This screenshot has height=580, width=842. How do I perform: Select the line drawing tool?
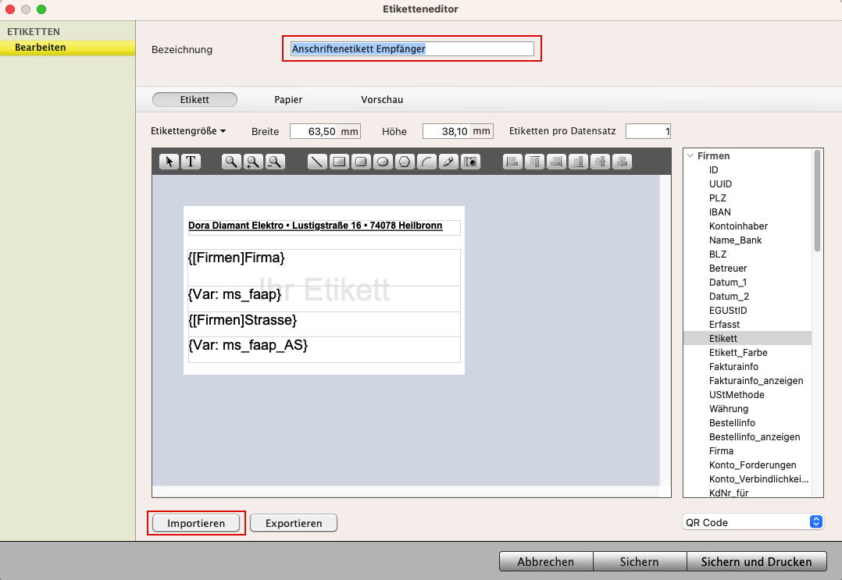click(x=317, y=162)
